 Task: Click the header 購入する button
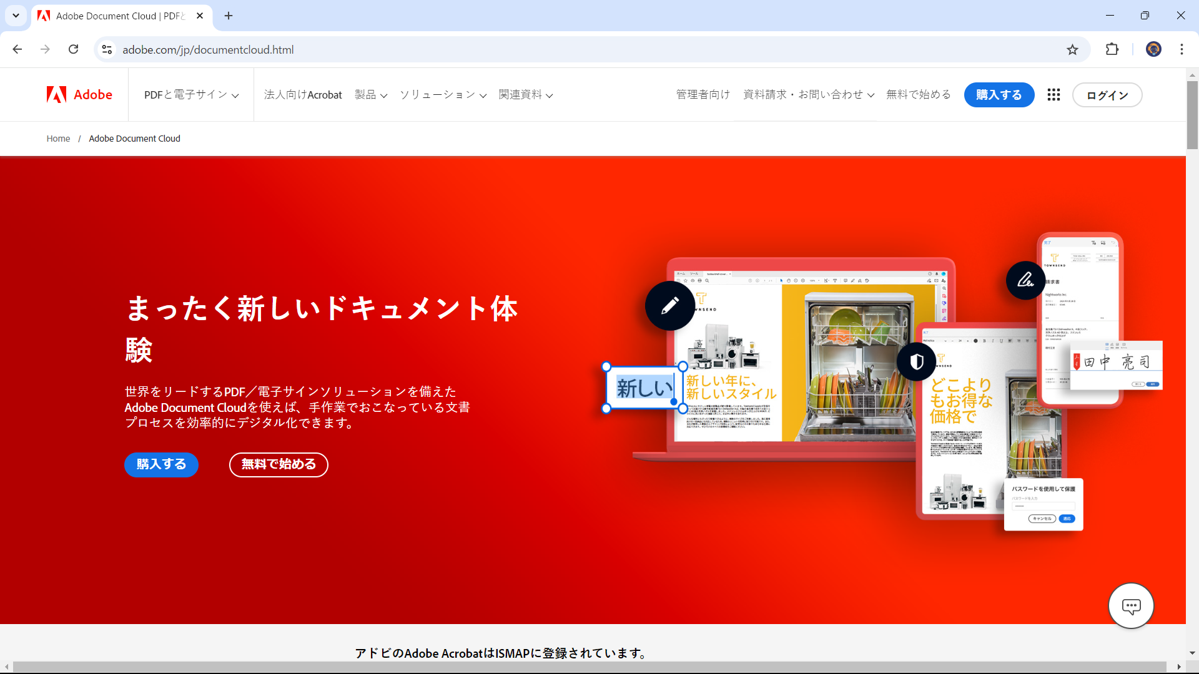point(999,95)
